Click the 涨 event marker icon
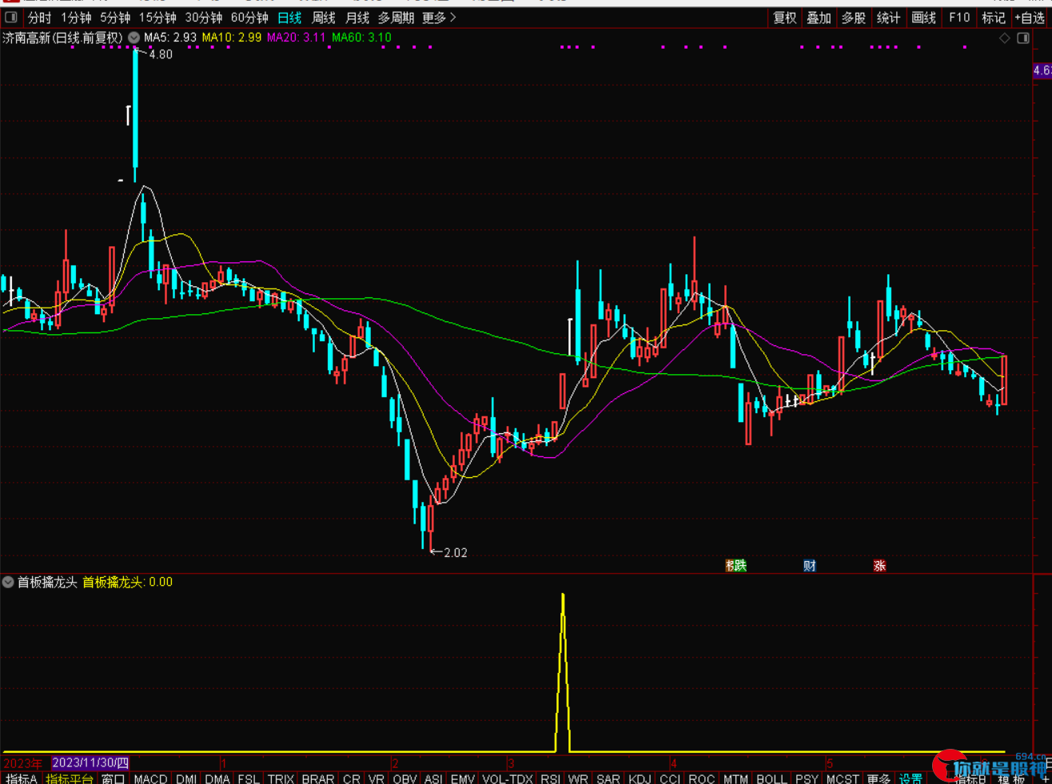Viewport: 1052px width, 784px height. 879,566
